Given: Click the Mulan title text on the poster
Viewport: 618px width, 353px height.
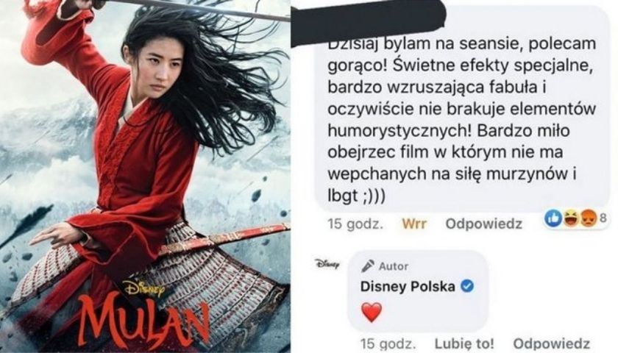Looking at the screenshot, I should tap(143, 321).
